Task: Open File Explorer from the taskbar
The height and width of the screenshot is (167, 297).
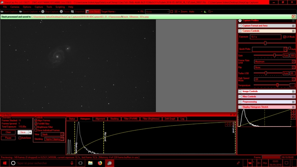Action: coord(90,163)
